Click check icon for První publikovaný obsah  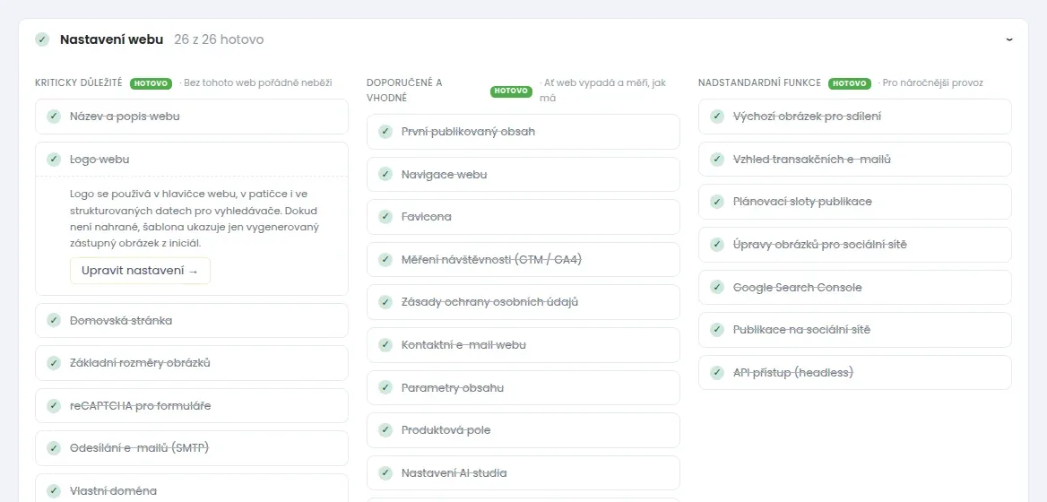click(x=385, y=132)
